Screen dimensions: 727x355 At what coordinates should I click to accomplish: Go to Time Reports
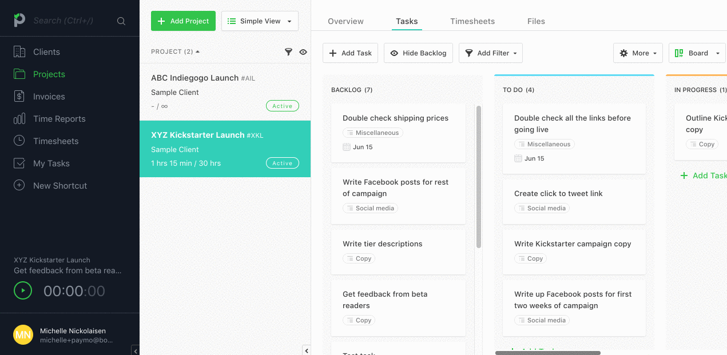point(59,119)
